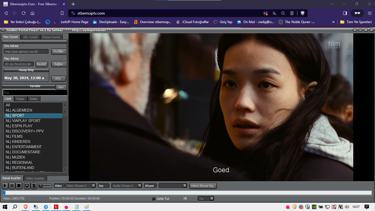
Task: Focus the Mac Adresi input field
Action: pos(19,64)
